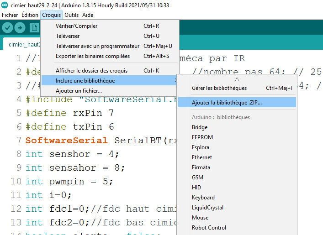This screenshot has height=235, width=323.
Task: Click the Upload arrow toolbar icon
Action: (x=20, y=27)
